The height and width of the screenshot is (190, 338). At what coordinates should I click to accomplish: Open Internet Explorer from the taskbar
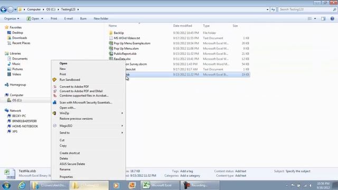pyautogui.click(x=22, y=185)
